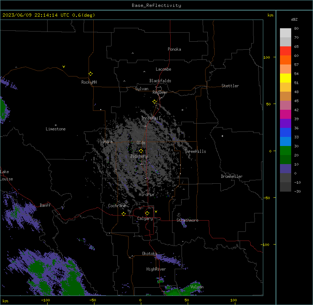The image size is (313, 305).
Task: Click the Limestone label
Action: pos(56,129)
